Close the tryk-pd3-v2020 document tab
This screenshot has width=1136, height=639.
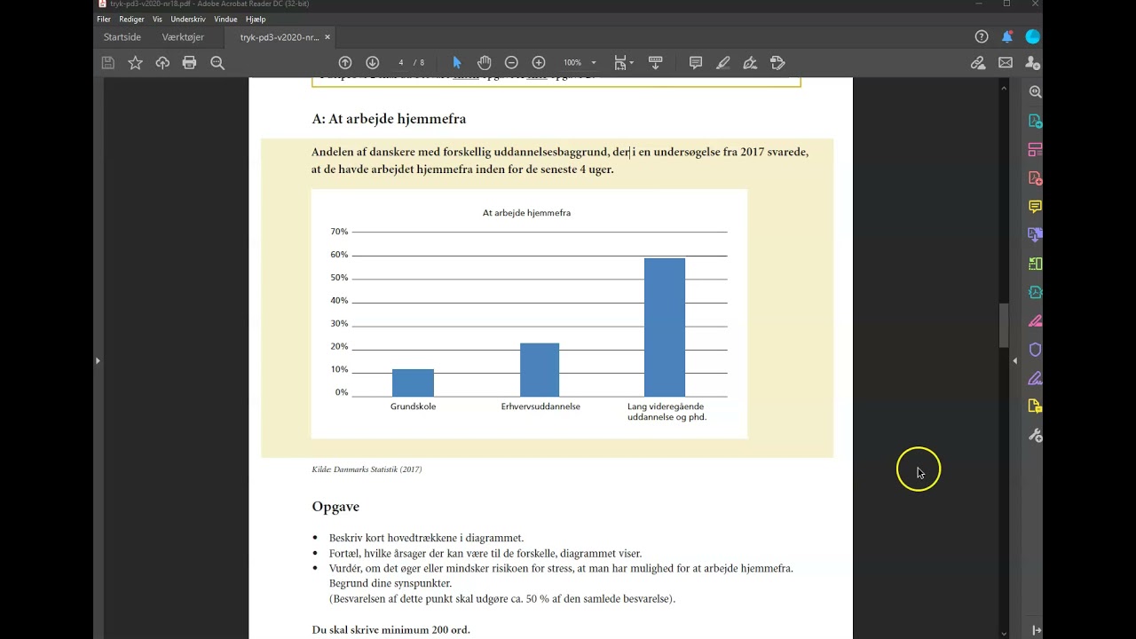click(327, 37)
